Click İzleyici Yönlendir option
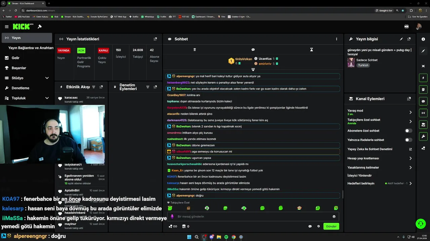Screen dimensions: 430x241 [359, 175]
